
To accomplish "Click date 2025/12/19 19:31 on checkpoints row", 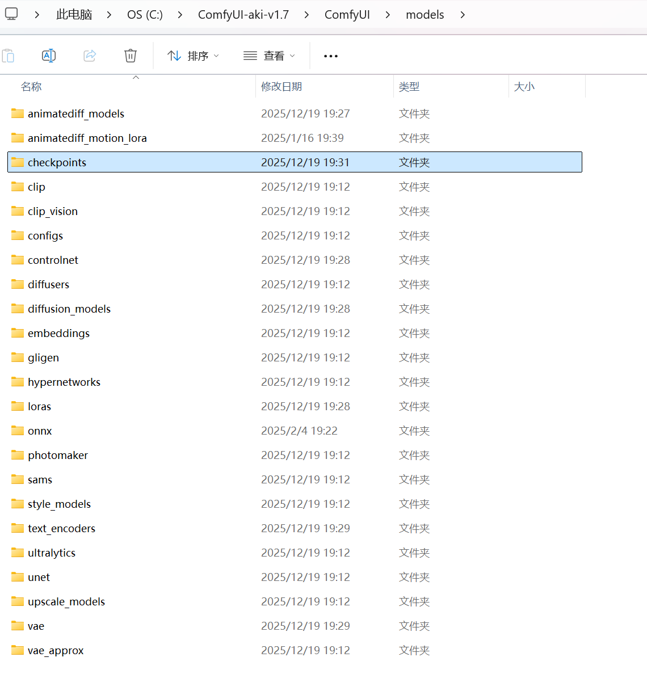I will click(305, 162).
